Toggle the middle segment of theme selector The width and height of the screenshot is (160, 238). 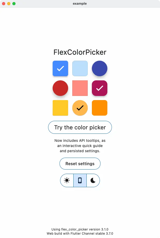pyautogui.click(x=80, y=180)
